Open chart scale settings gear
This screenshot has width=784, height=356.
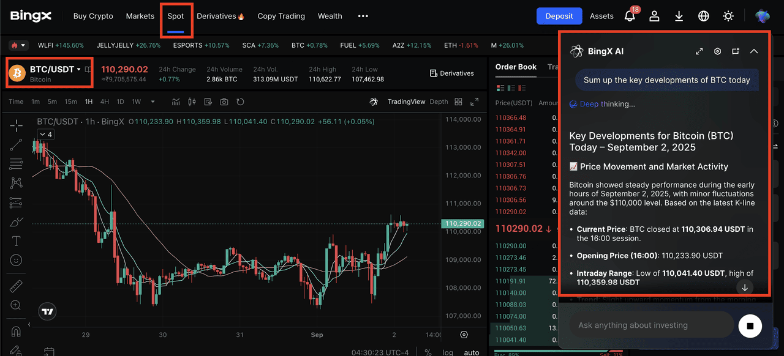pyautogui.click(x=464, y=335)
